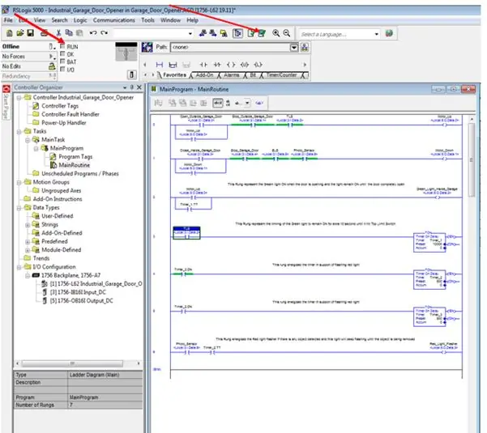This screenshot has height=433, width=487.
Task: Collapse the Controller Industrial_Garage_Door_Opener node
Action: pos(19,98)
